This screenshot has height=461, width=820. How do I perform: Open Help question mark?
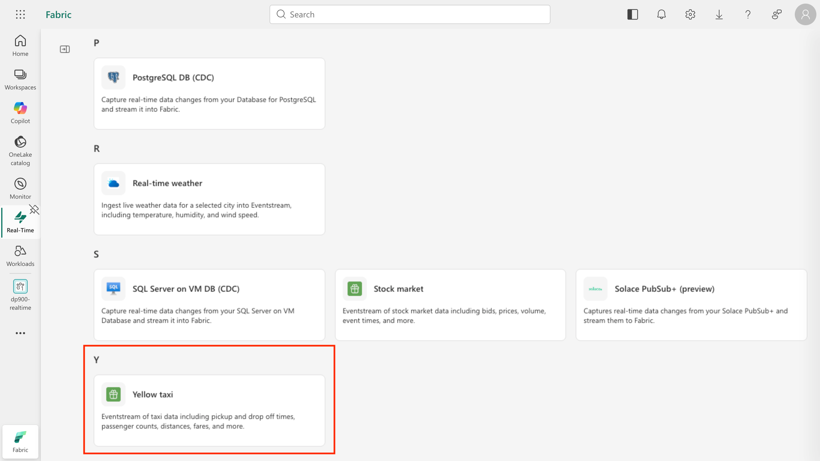(x=748, y=14)
